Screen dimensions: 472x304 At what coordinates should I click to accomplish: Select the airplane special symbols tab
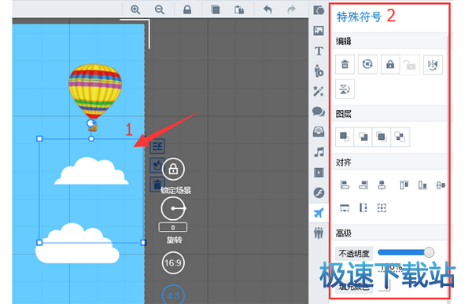319,213
